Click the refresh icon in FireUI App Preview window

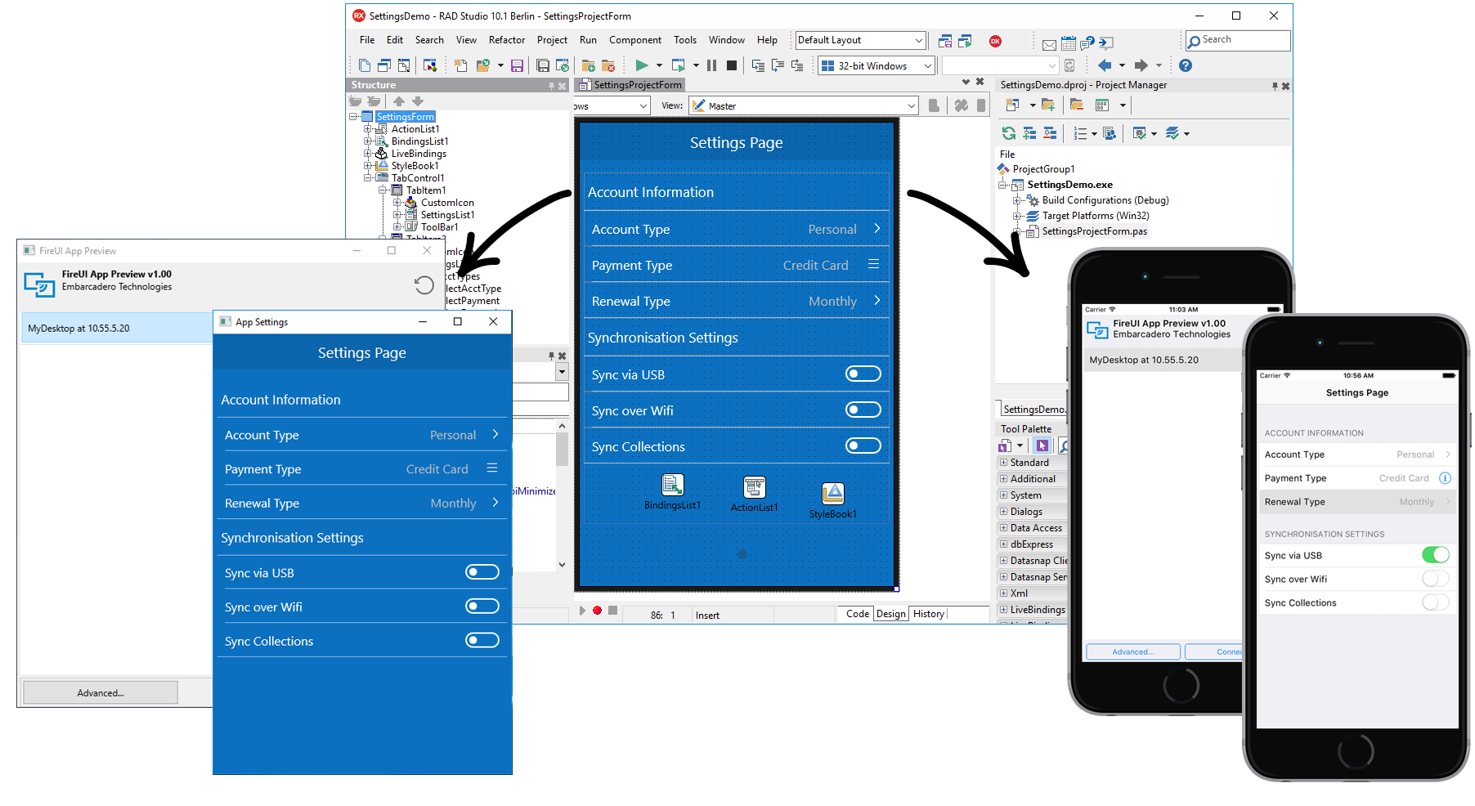(424, 284)
